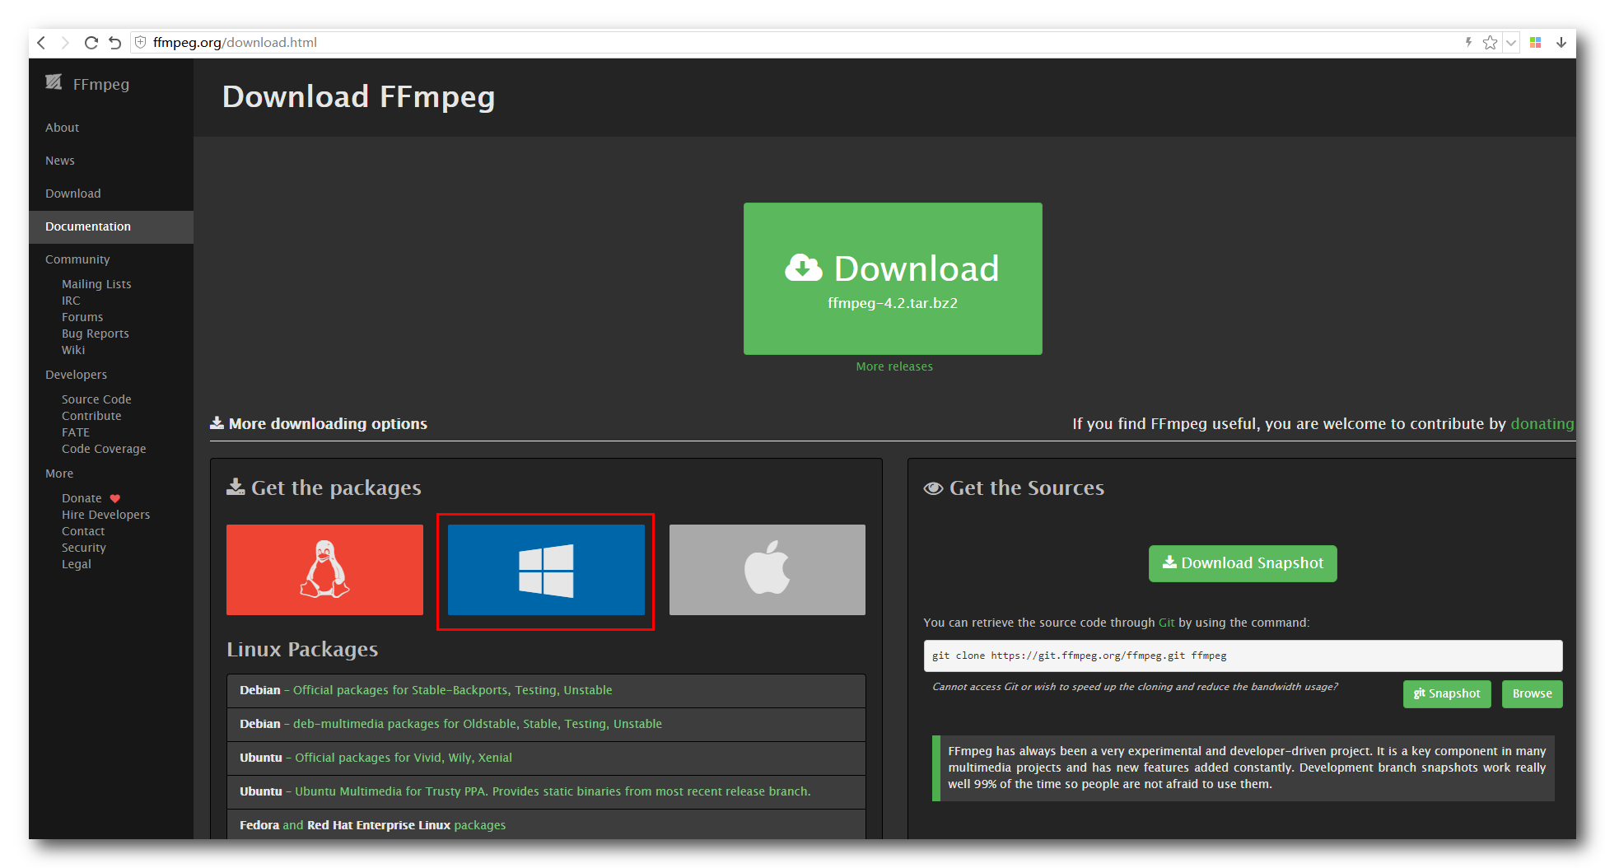Screen dimensions: 1605x868
Task: Open Code Coverage link
Action: (104, 449)
